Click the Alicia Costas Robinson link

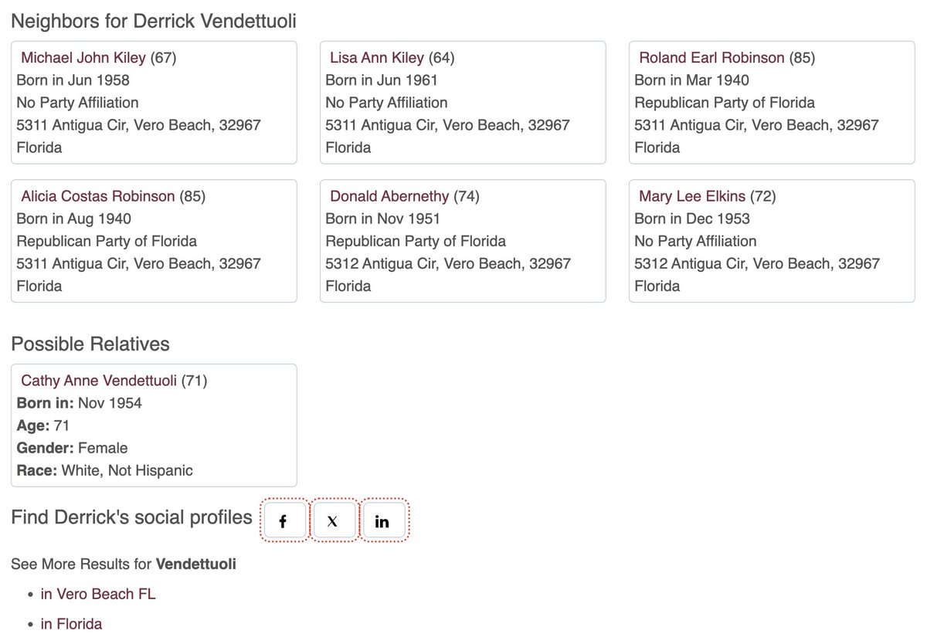pos(98,196)
